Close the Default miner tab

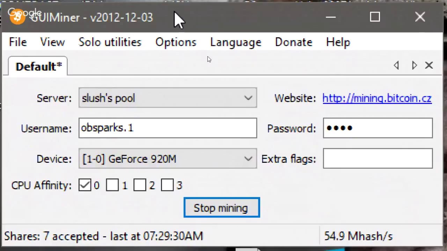429,66
